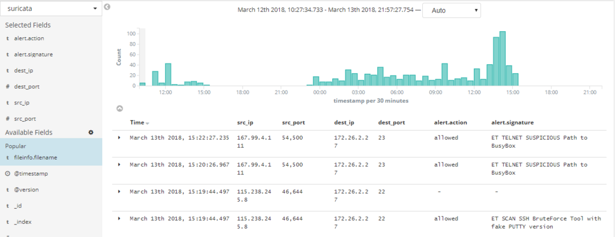The image size is (615, 237).
Task: Click the histogram bar at 12:00 on March 12th
Action: tap(168, 74)
